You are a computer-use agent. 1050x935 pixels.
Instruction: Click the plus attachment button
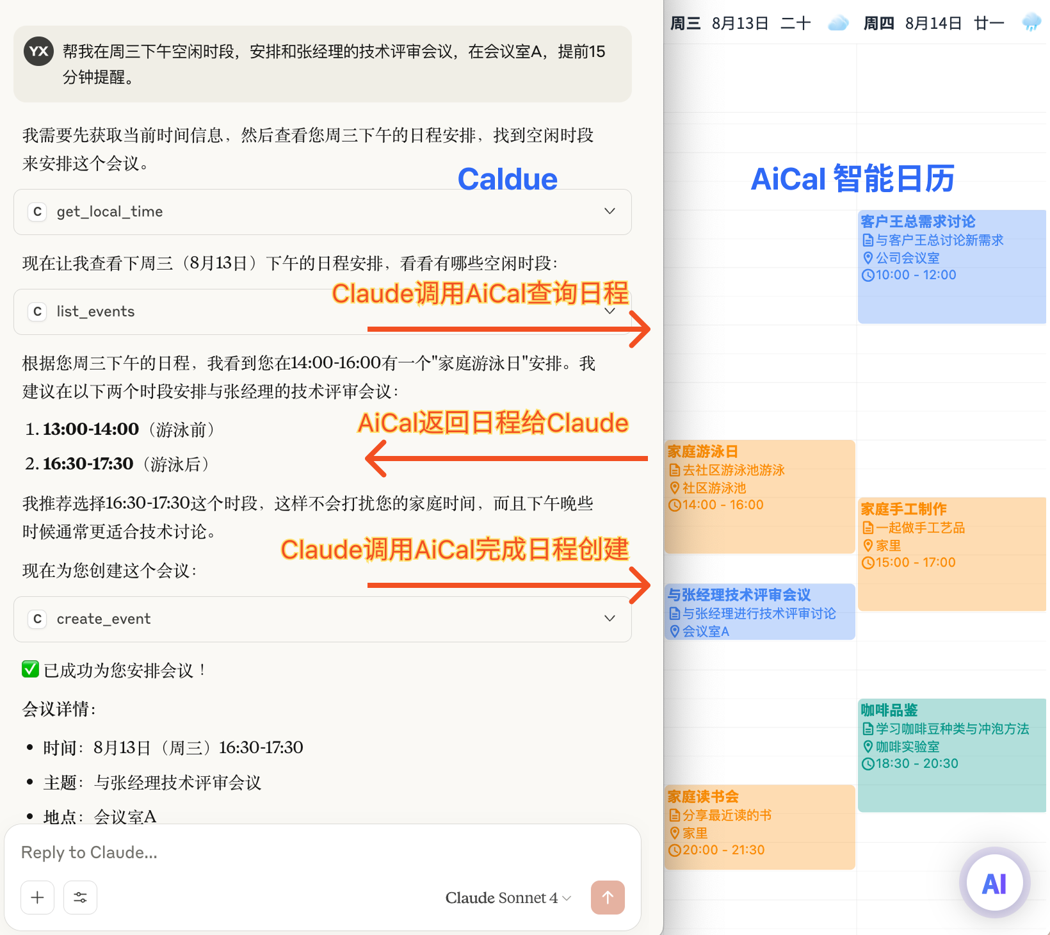[x=37, y=897]
